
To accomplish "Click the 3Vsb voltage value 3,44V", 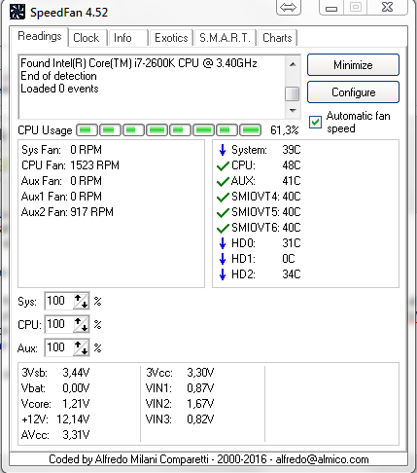I will (x=76, y=373).
